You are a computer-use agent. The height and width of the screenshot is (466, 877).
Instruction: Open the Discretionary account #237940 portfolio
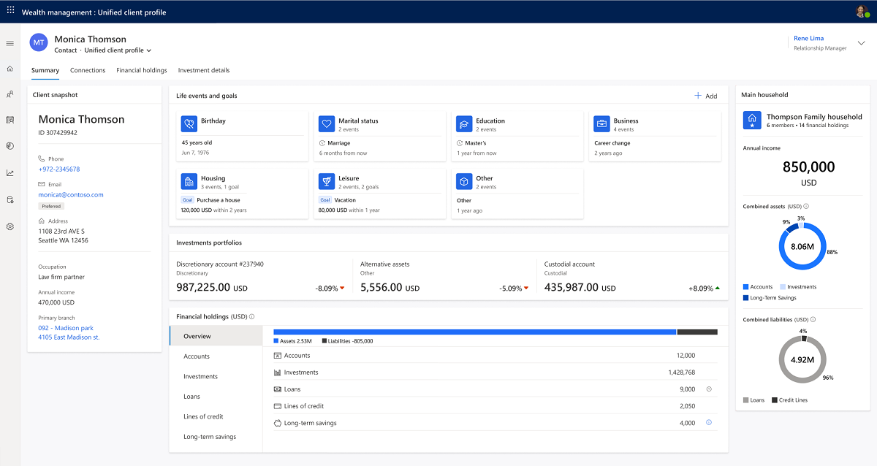click(x=220, y=264)
